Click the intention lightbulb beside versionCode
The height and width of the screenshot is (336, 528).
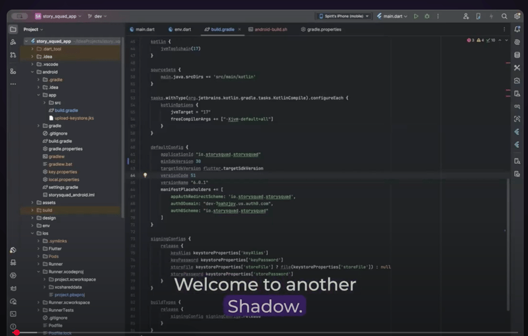(145, 176)
